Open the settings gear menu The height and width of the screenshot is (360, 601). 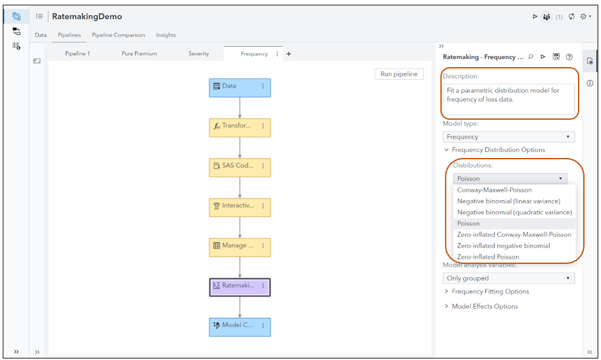pyautogui.click(x=583, y=16)
